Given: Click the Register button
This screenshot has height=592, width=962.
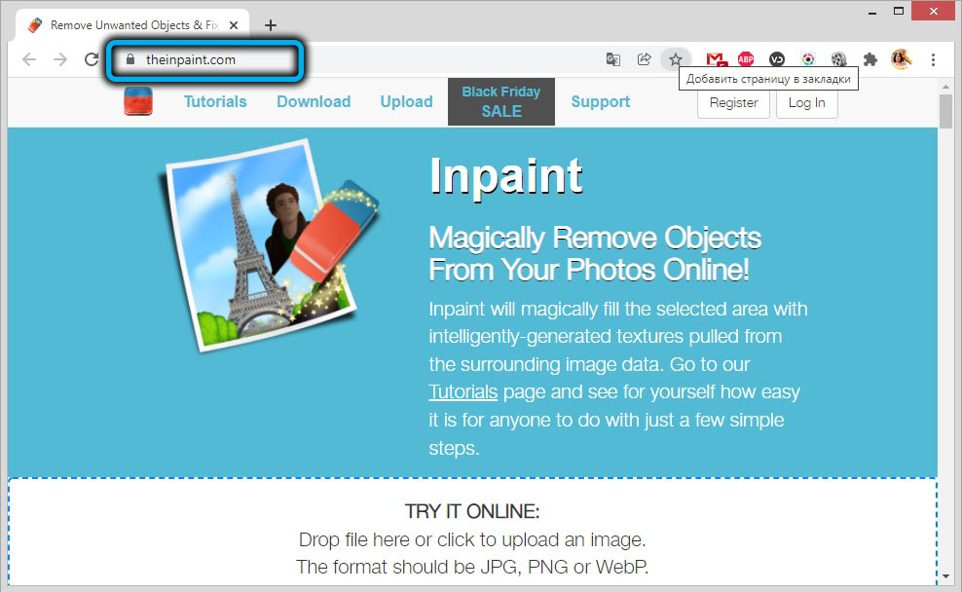Looking at the screenshot, I should tap(733, 103).
